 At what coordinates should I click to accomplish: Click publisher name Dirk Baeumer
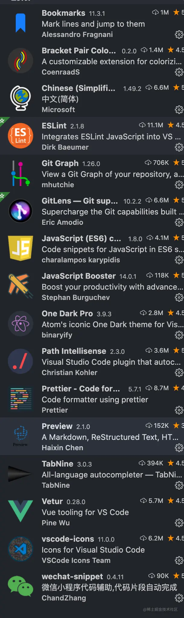point(65,147)
